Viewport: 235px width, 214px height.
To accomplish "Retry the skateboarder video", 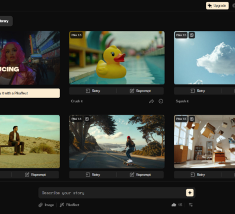I will pyautogui.click(x=93, y=175).
